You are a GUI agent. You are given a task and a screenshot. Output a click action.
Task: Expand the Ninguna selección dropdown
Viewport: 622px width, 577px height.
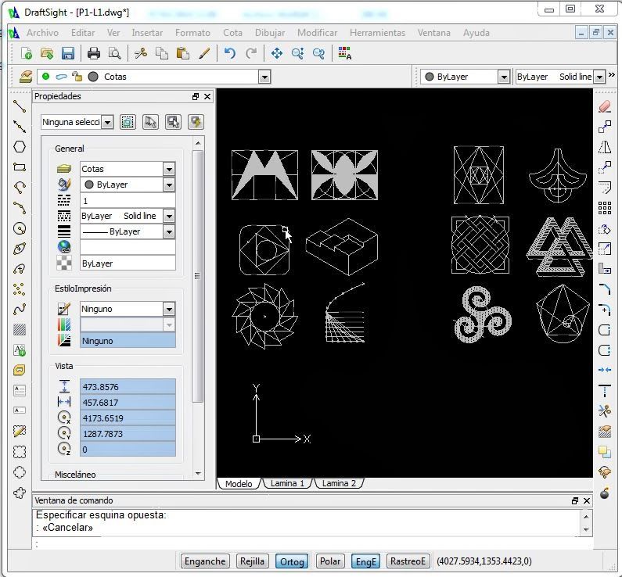[107, 123]
